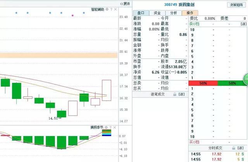
Task: Click the green round floating badge
Action: click(246, 79)
